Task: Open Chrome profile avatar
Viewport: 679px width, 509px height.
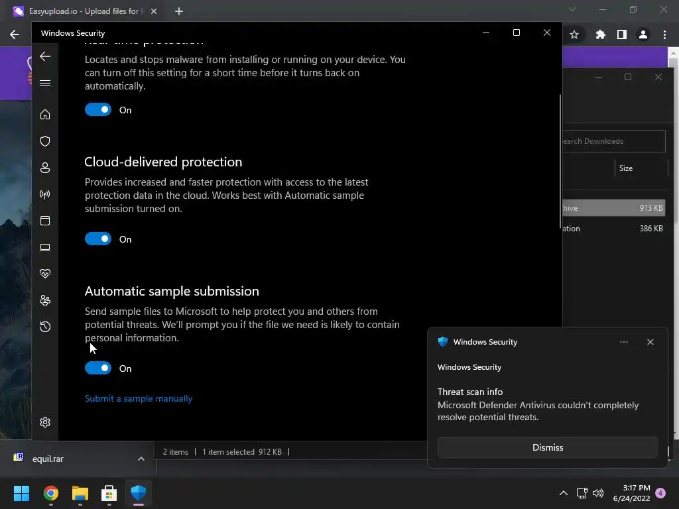Action: point(643,34)
